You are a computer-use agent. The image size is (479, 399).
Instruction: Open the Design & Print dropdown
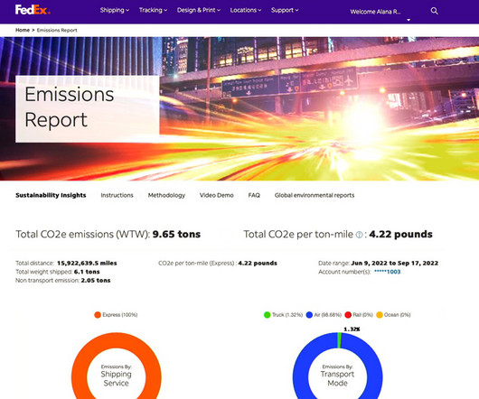pyautogui.click(x=199, y=10)
